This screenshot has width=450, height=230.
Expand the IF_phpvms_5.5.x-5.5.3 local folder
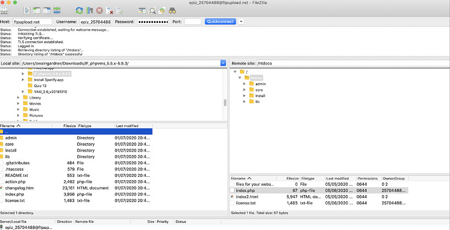(x=23, y=73)
